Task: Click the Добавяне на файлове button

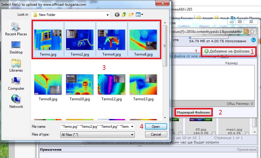Action: coord(227,51)
